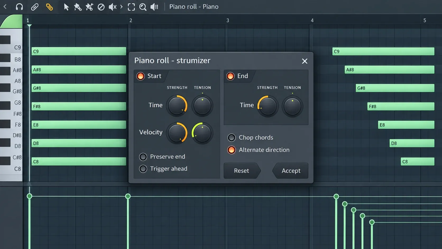The image size is (442, 249).
Task: Select the first C9 note in bar 1
Action: point(79,51)
